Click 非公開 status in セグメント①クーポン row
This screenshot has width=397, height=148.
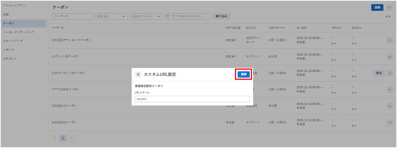point(272,56)
